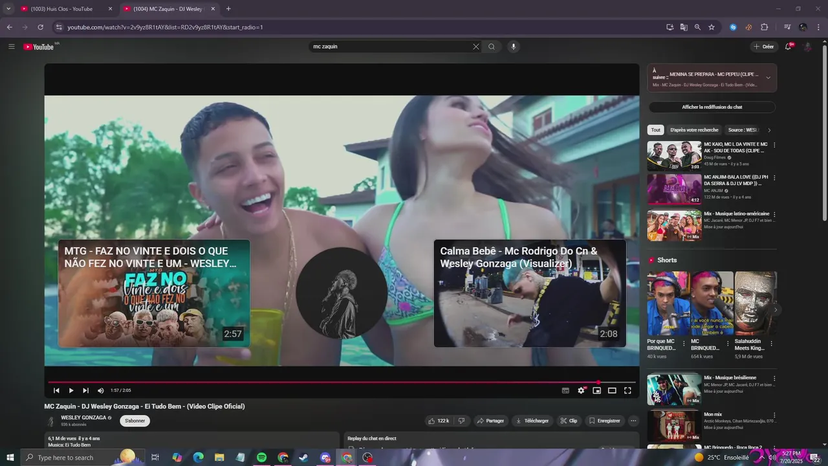Image resolution: width=828 pixels, height=466 pixels.
Task: Switch to theater mode
Action: (x=612, y=390)
